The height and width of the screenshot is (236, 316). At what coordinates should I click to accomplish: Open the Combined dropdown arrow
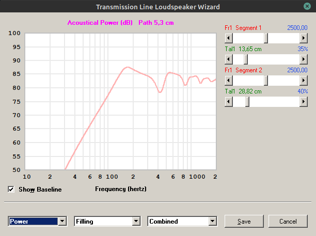[x=212, y=222]
